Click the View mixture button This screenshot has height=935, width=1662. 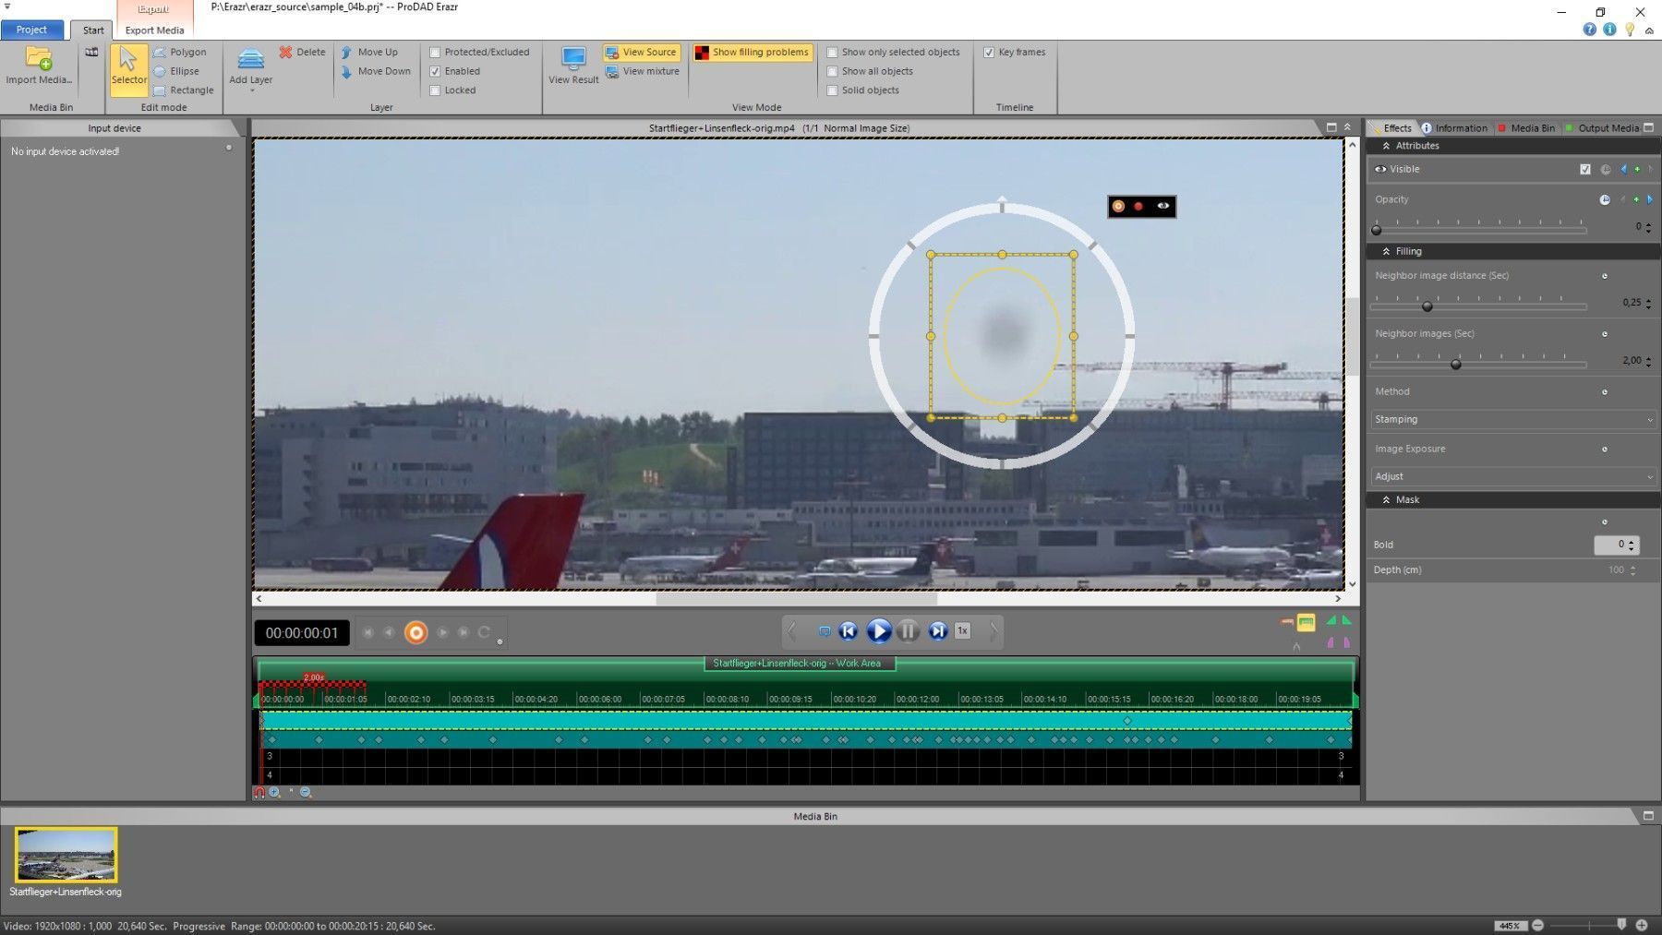pos(643,71)
